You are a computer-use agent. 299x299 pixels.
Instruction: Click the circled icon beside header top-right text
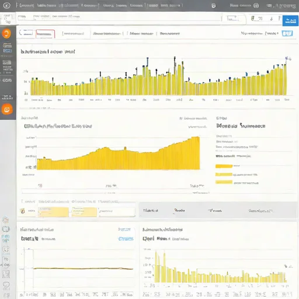pyautogui.click(x=256, y=5)
